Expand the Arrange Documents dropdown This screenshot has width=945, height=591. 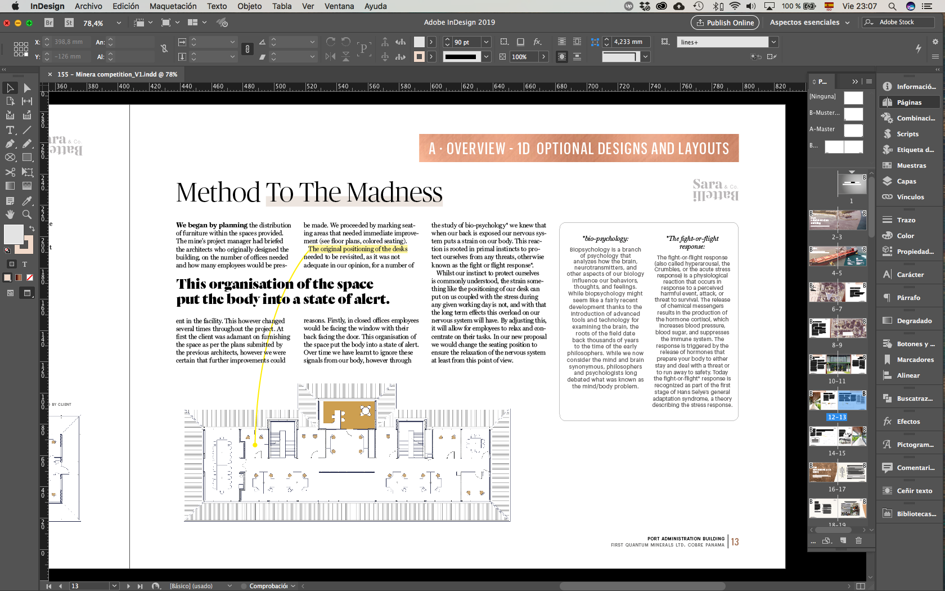pos(204,23)
